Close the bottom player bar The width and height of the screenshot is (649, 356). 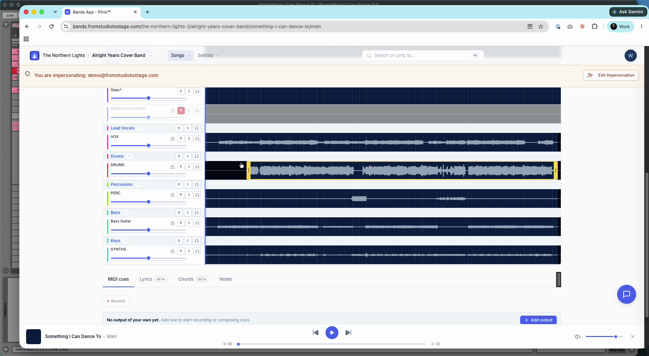point(633,337)
